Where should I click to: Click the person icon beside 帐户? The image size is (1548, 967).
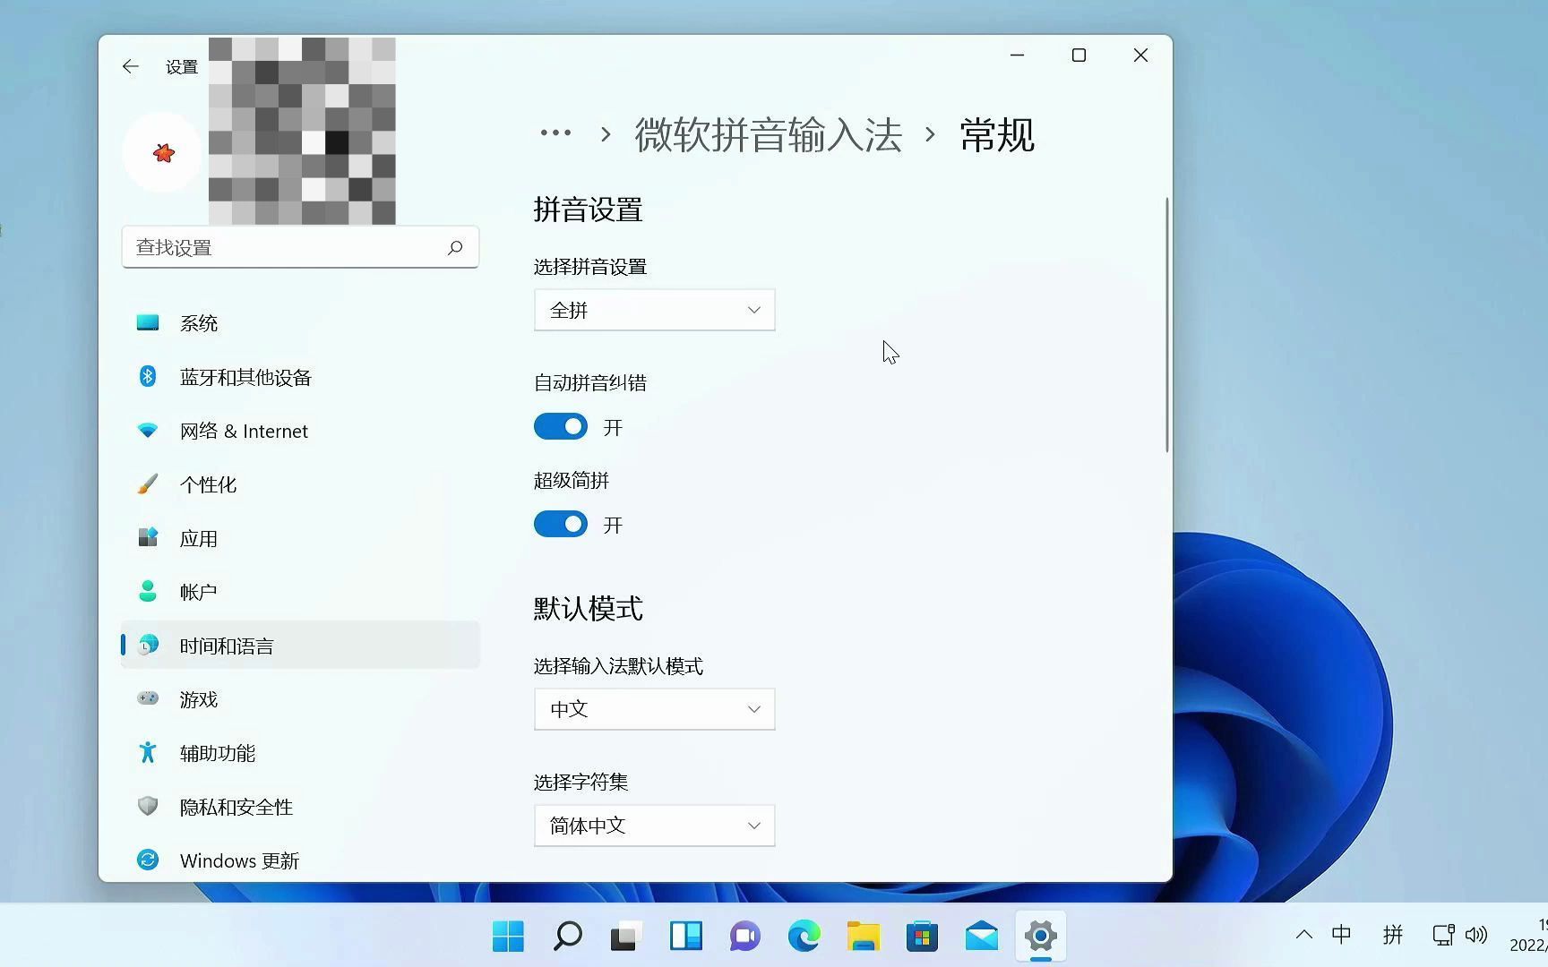148,591
